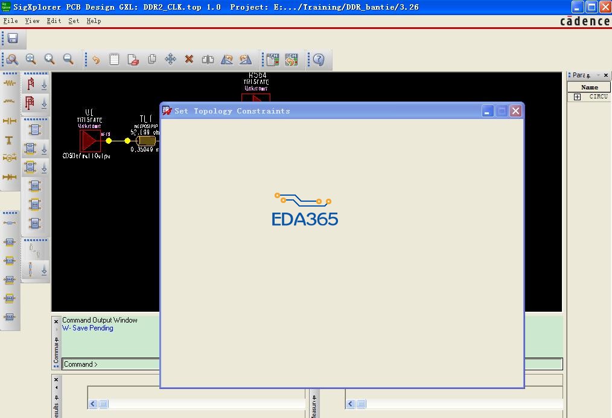Delete selection with the red X icon
The image size is (612, 418).
pos(190,59)
